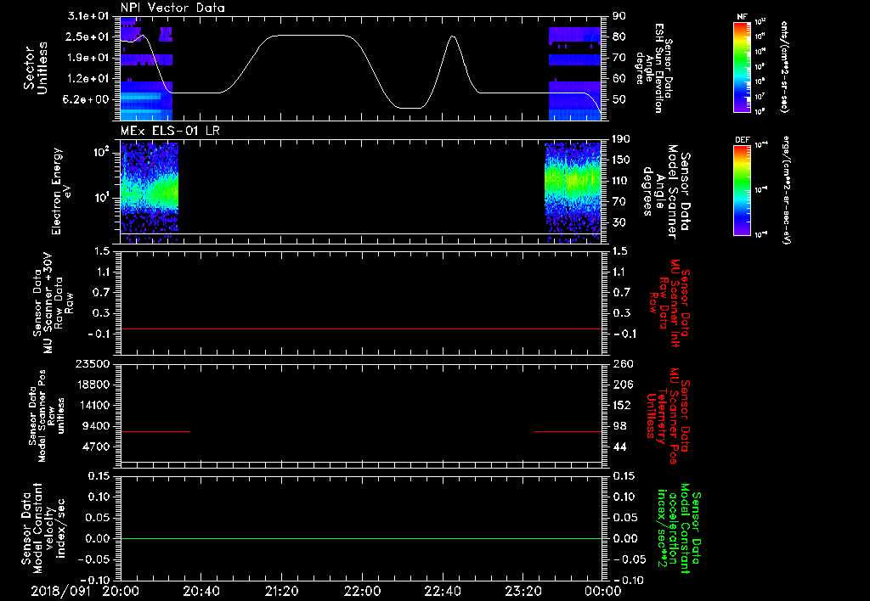Click the 'Sector Unitless' axis label
This screenshot has height=601, width=870.
36,68
